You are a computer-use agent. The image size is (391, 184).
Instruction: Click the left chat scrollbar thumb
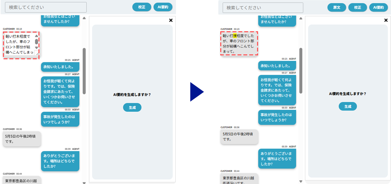pyautogui.click(x=84, y=71)
